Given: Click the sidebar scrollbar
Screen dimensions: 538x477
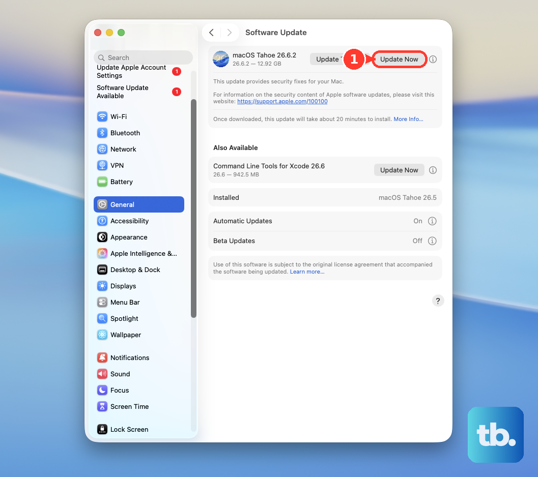Looking at the screenshot, I should 193,208.
